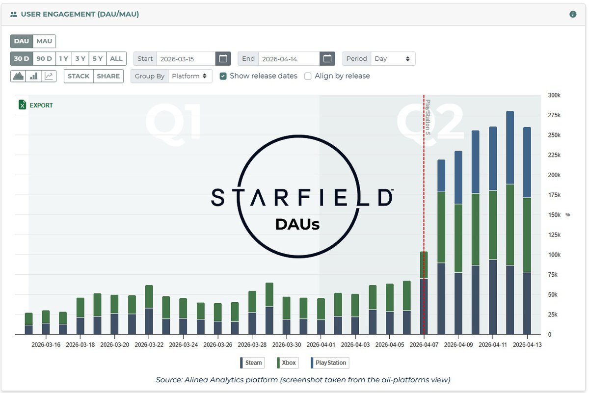
Task: Click the user engagement people icon
Action: (x=14, y=14)
